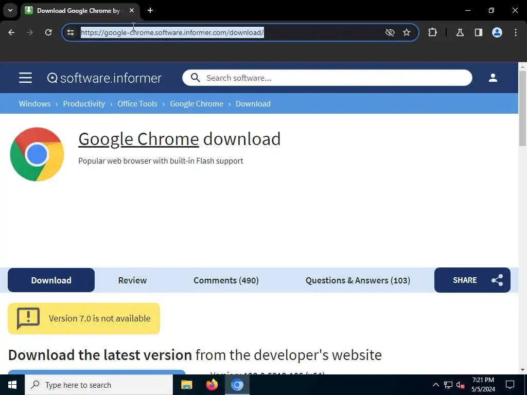Screen dimensions: 527x395
Task: Open the taskbar clock and date
Action: click(483, 385)
